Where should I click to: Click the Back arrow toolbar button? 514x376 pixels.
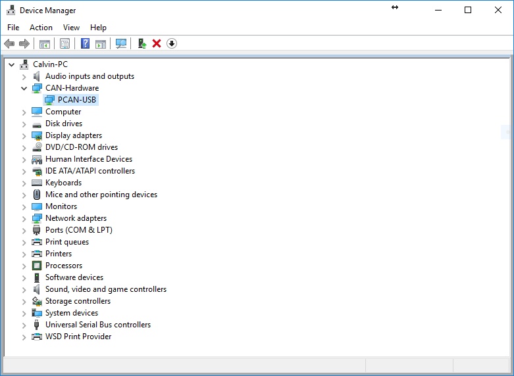pos(9,43)
